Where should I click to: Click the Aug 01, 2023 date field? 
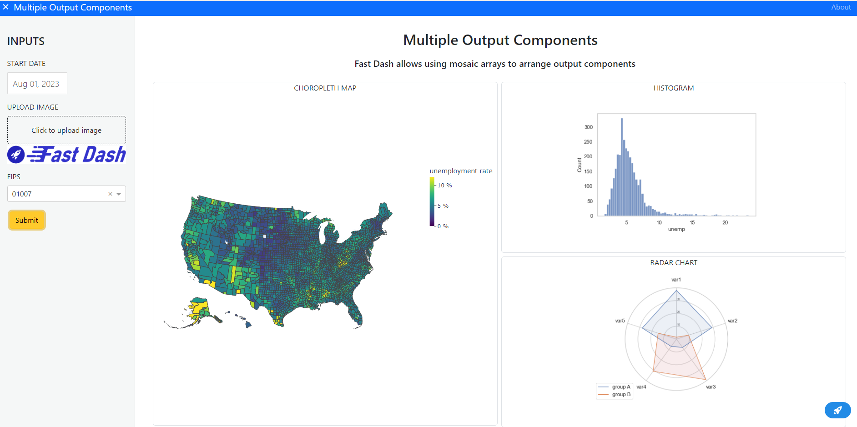coord(37,83)
